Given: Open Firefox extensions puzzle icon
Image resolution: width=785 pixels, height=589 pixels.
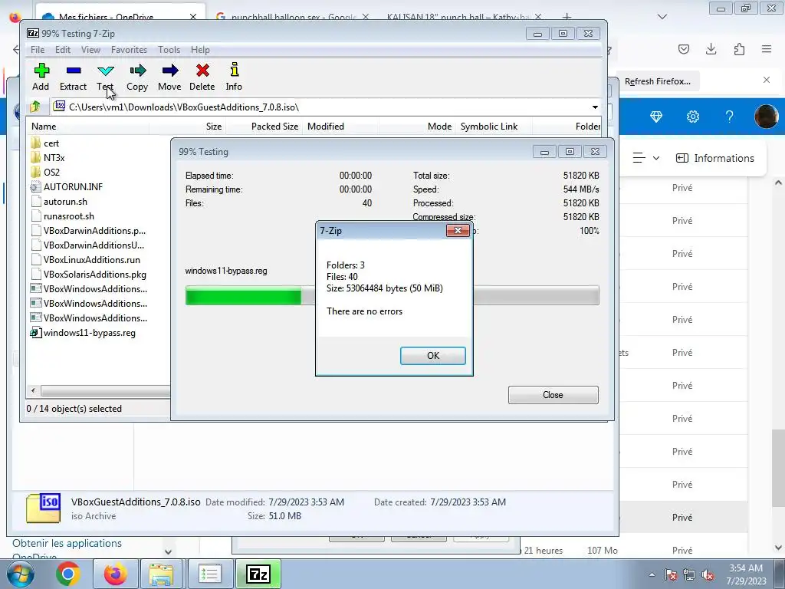Looking at the screenshot, I should (x=739, y=49).
